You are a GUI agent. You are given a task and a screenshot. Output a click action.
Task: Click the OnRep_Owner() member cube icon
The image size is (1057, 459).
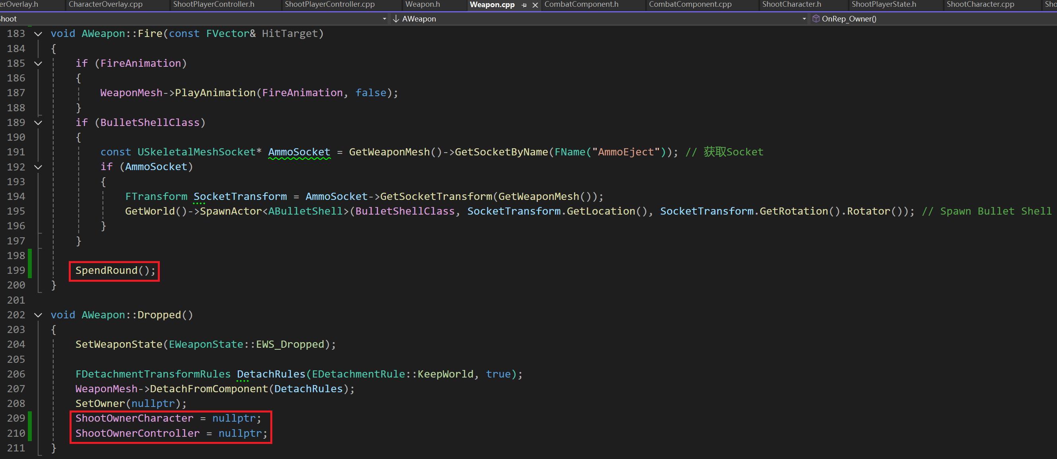click(816, 18)
